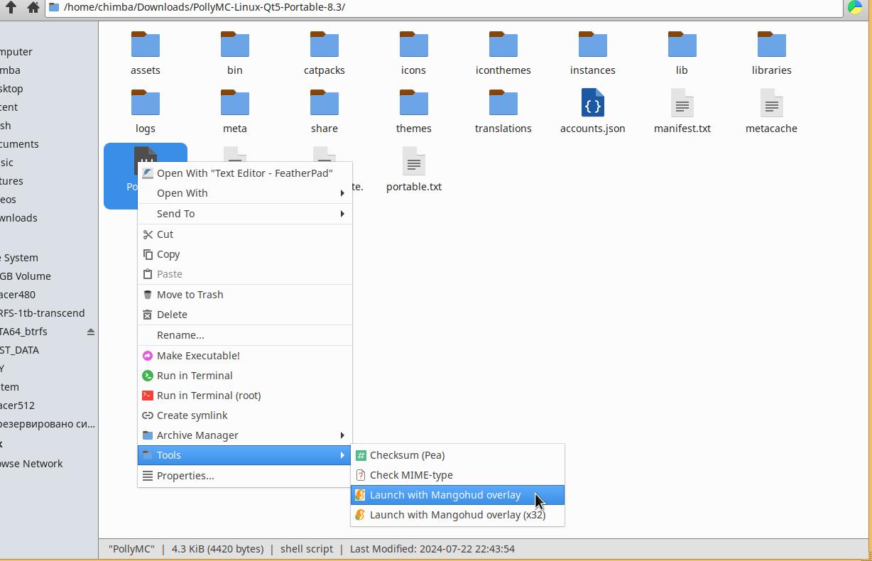Screen dimensions: 872x561
Task: Open the acer480 sidebar entry
Action: 18,295
